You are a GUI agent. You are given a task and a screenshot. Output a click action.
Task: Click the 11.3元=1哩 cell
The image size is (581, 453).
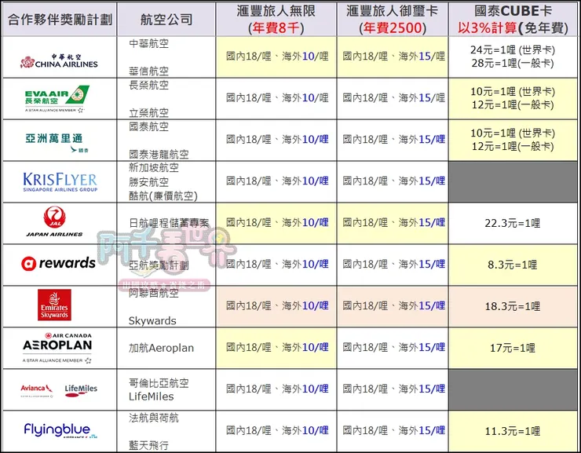point(513,431)
